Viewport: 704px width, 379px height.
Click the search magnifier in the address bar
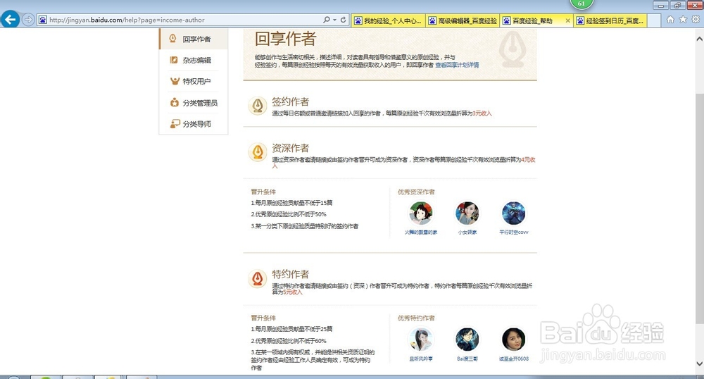coord(327,20)
